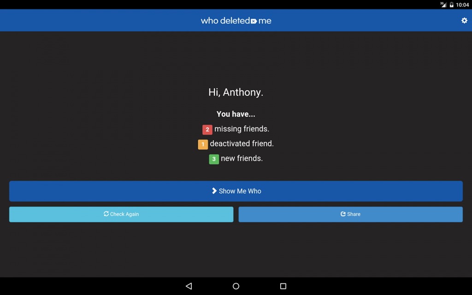Image resolution: width=472 pixels, height=295 pixels.
Task: Tap the "You have..." heading
Action: pos(236,114)
